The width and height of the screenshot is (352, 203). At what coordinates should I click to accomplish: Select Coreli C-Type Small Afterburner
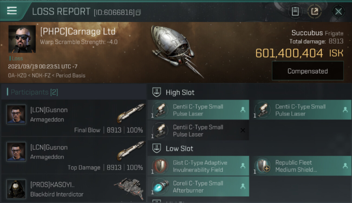point(198,186)
